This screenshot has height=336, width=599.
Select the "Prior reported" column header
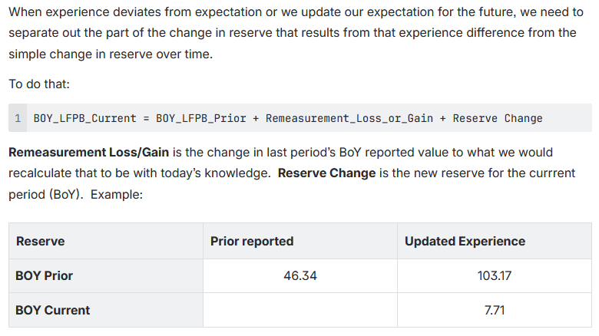(252, 241)
